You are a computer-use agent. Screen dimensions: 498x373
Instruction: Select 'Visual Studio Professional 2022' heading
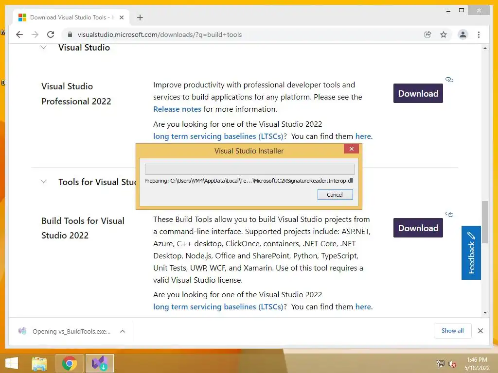coord(76,94)
